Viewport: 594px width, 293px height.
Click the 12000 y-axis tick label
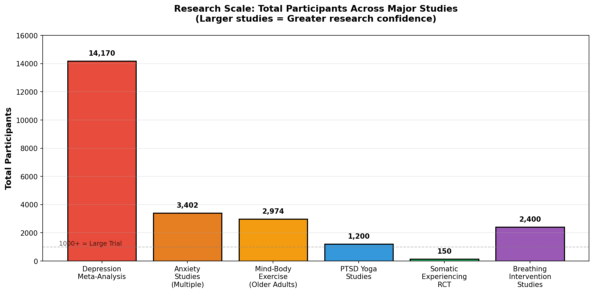[x=27, y=92]
